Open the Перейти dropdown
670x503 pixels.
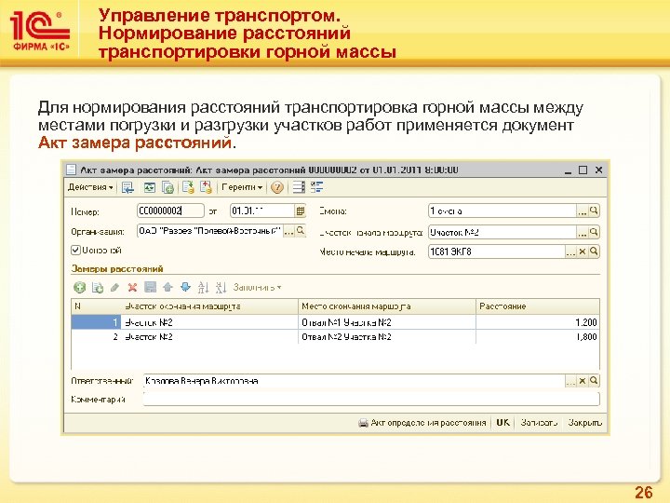[242, 187]
